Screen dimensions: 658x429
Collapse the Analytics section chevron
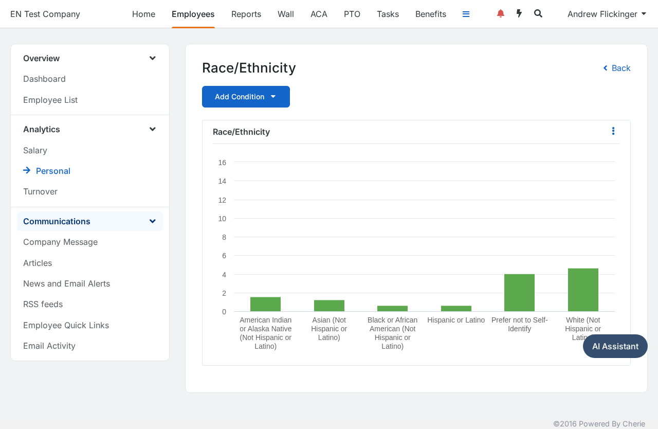coord(153,129)
